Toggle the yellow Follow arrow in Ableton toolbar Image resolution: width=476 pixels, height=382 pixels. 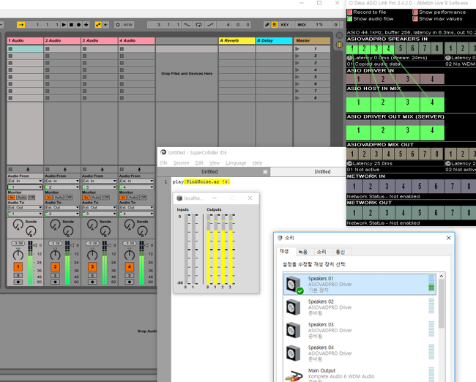click(x=21, y=25)
